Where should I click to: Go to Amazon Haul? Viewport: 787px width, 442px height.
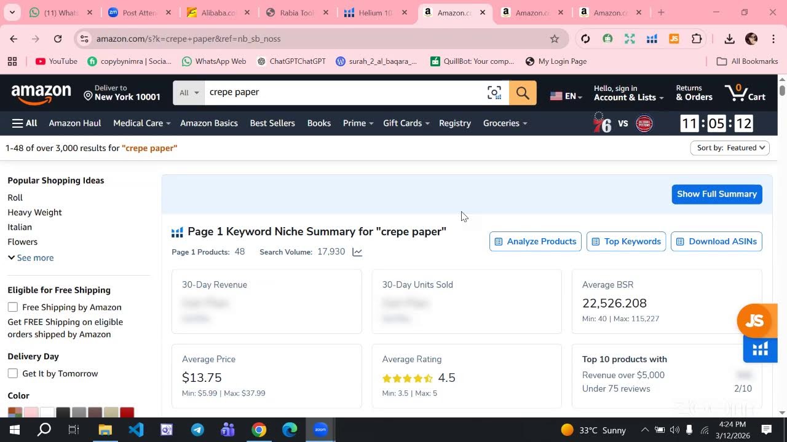pos(75,123)
